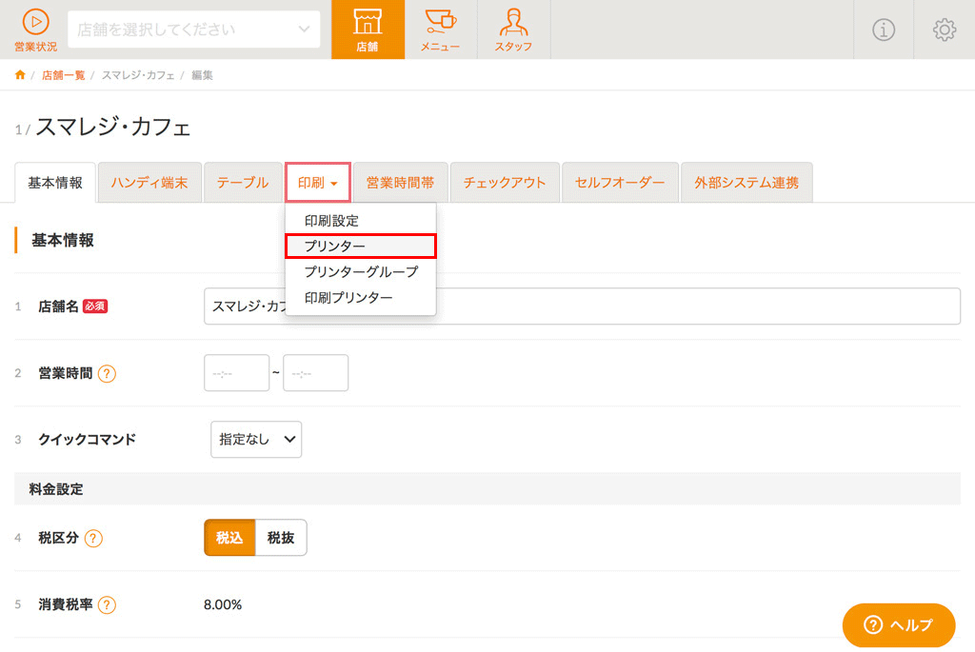975x652 pixels.
Task: Choose プリンターグループ from the dropdown menu
Action: click(361, 271)
